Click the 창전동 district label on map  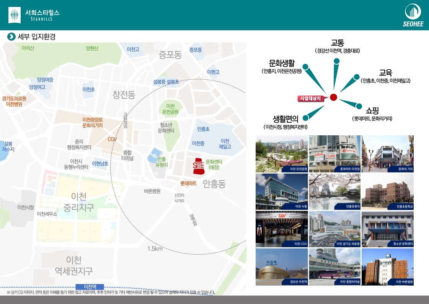124,95
